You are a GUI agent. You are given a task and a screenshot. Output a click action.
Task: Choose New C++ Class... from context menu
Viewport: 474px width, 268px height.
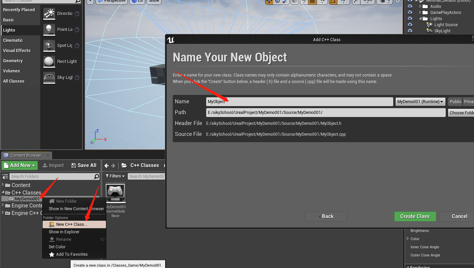74,224
